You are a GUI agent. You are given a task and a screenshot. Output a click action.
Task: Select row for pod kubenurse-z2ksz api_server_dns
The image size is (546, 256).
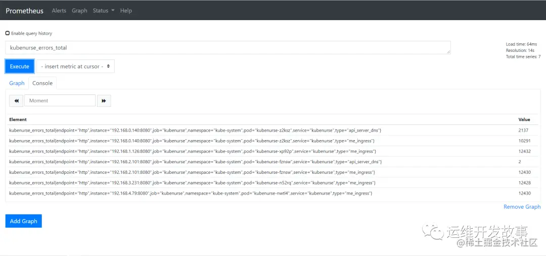[x=272, y=130]
